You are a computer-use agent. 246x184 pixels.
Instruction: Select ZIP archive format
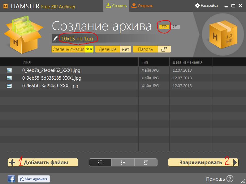[x=164, y=27]
